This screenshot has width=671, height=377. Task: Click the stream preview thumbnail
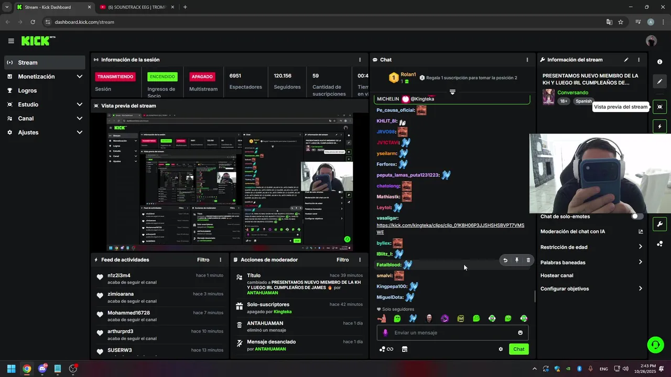click(x=230, y=182)
